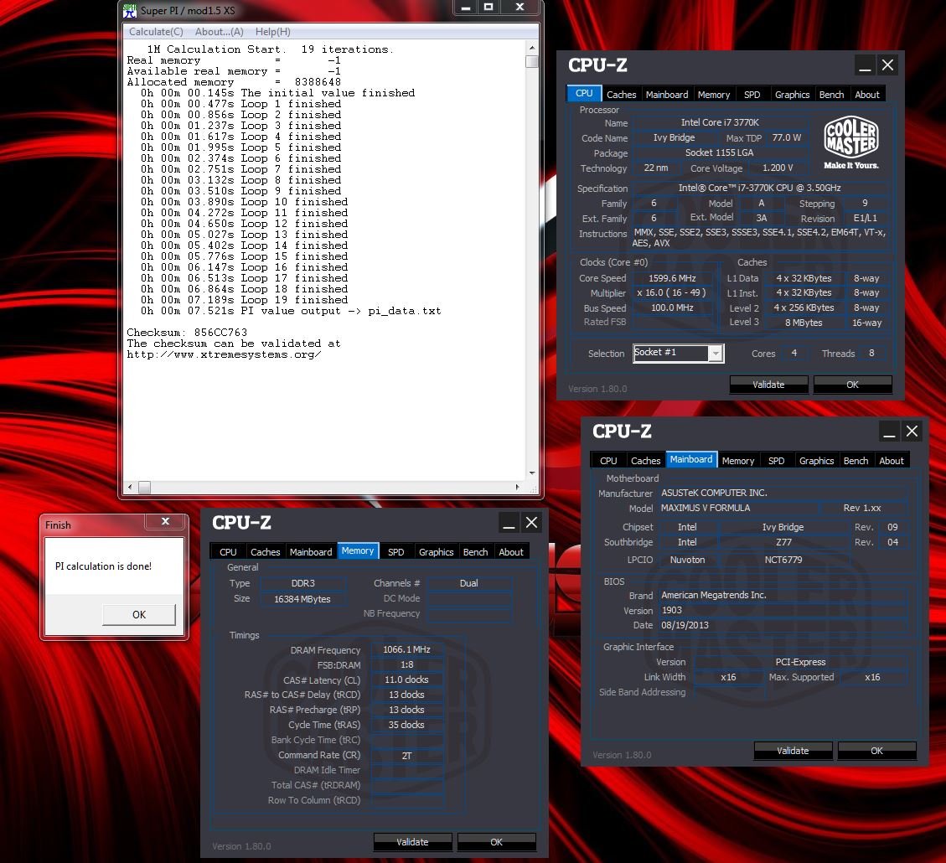The image size is (946, 863).
Task: Click the BIOS date '08/19/2013' value
Action: pyautogui.click(x=685, y=625)
